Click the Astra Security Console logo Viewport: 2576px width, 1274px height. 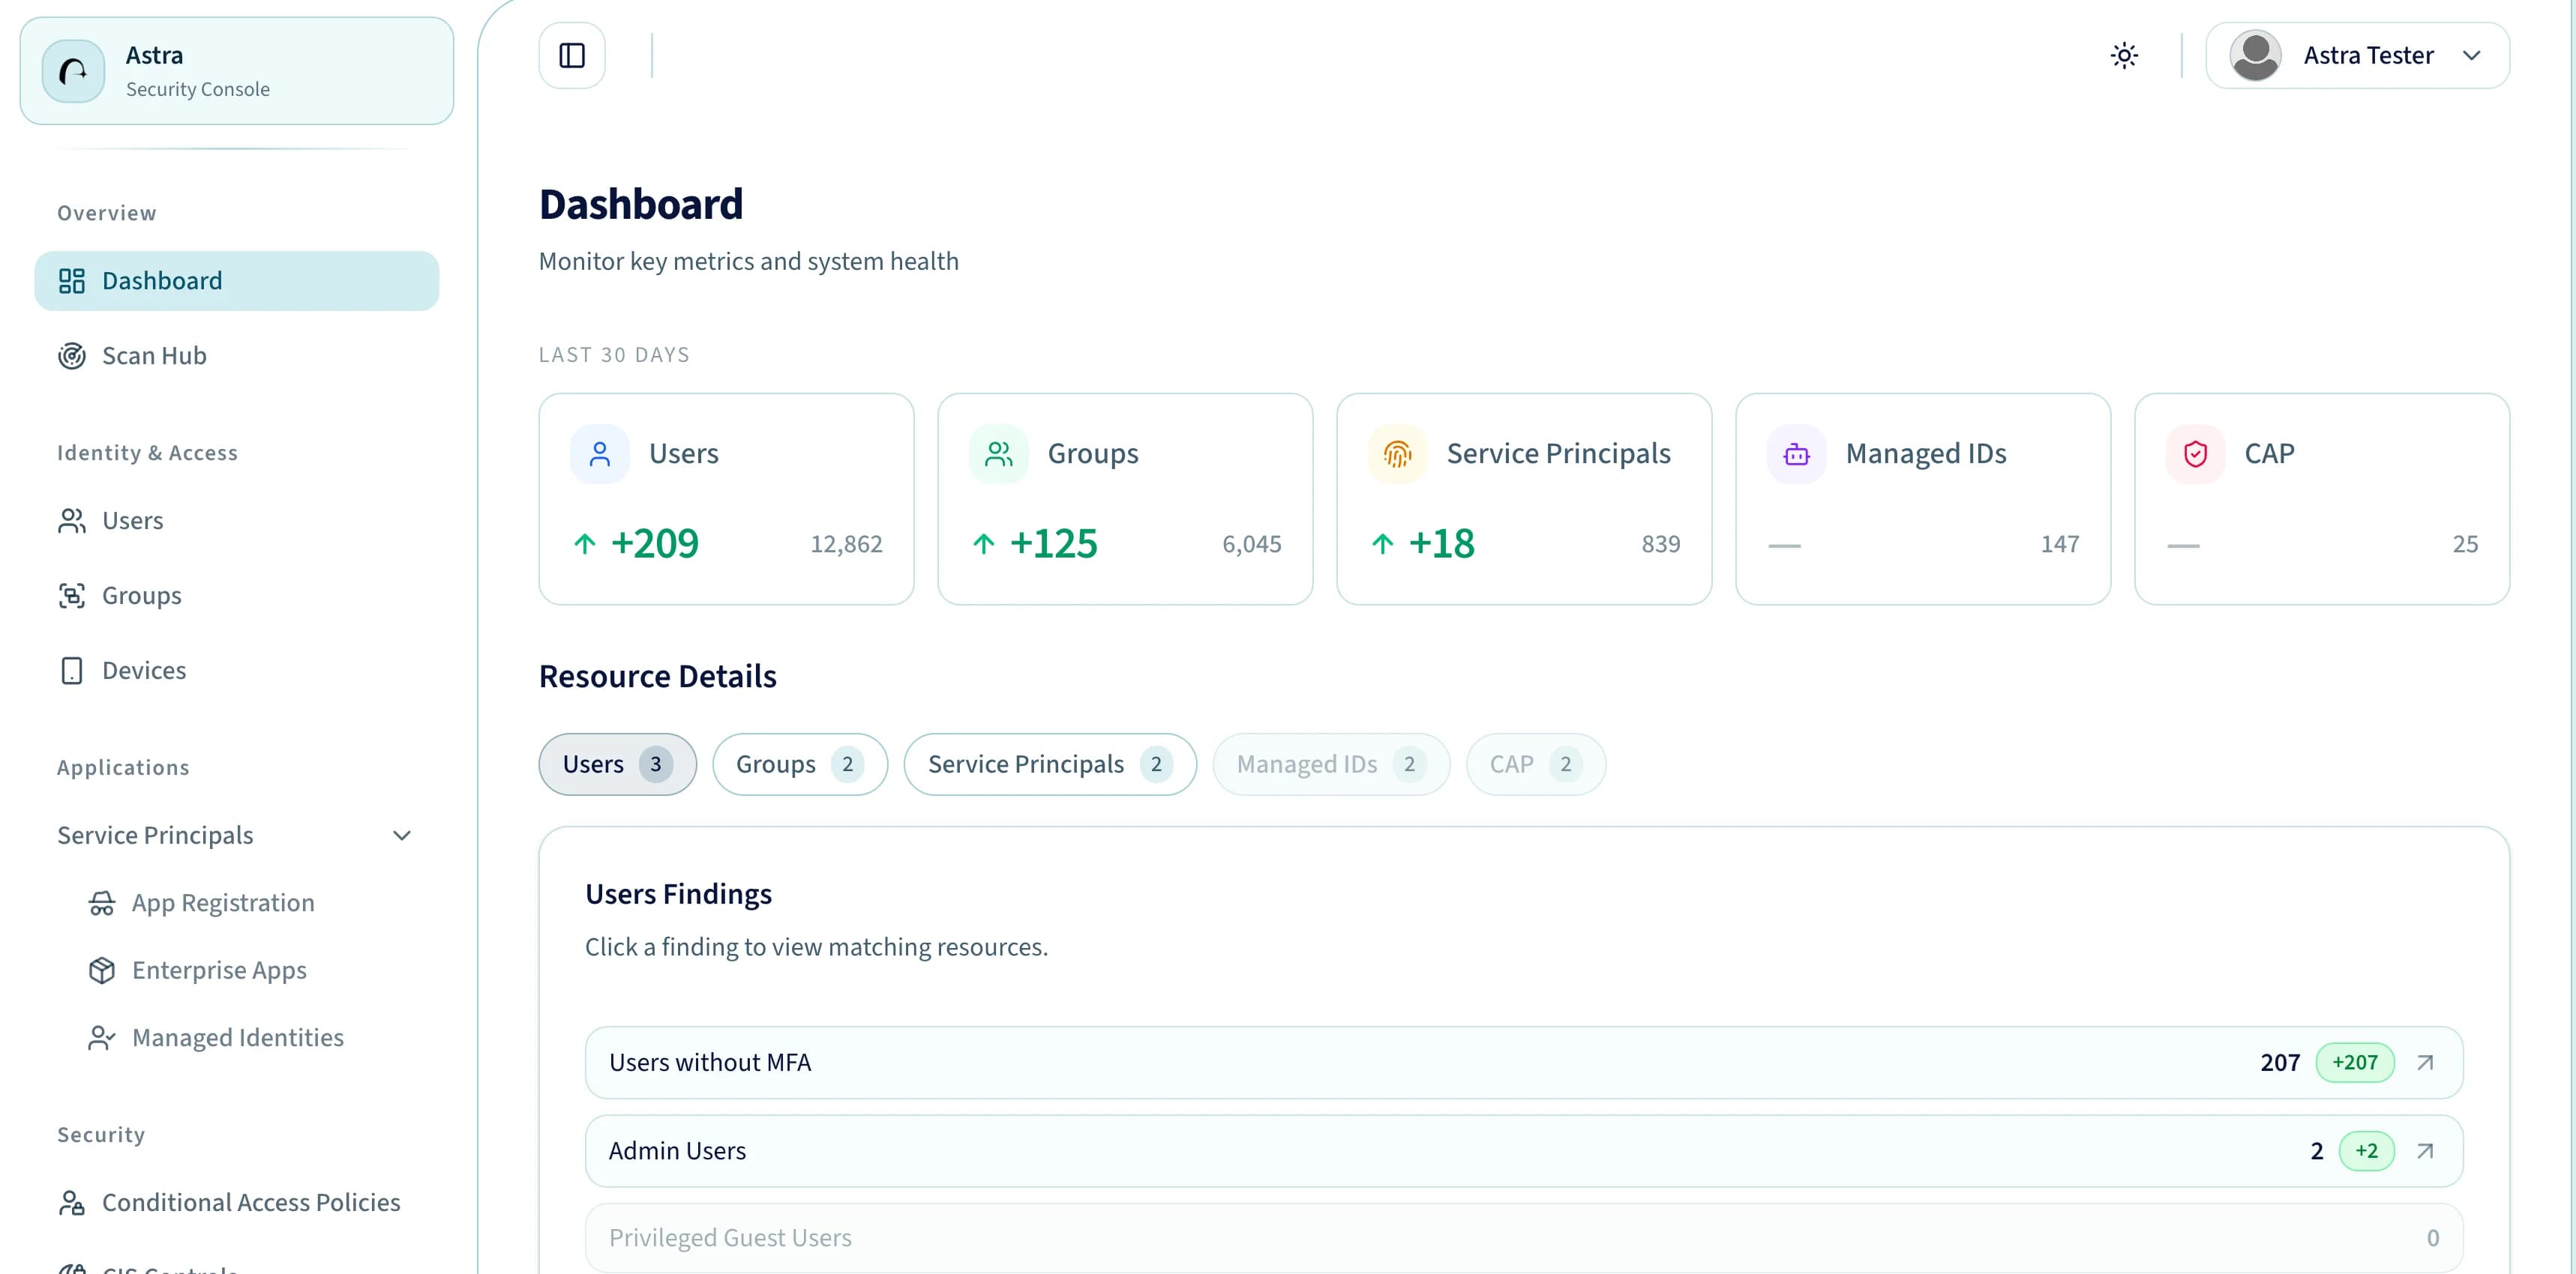click(x=71, y=70)
